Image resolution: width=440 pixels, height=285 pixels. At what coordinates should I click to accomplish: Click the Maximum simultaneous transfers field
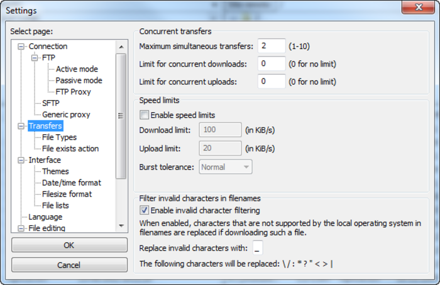coord(271,46)
